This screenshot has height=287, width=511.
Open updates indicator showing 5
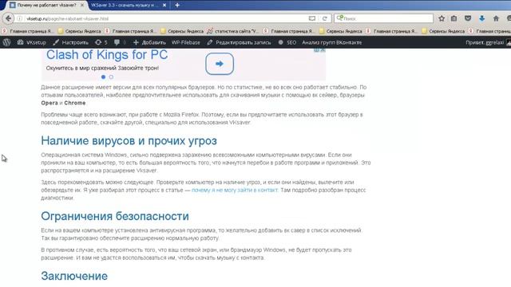coord(101,42)
